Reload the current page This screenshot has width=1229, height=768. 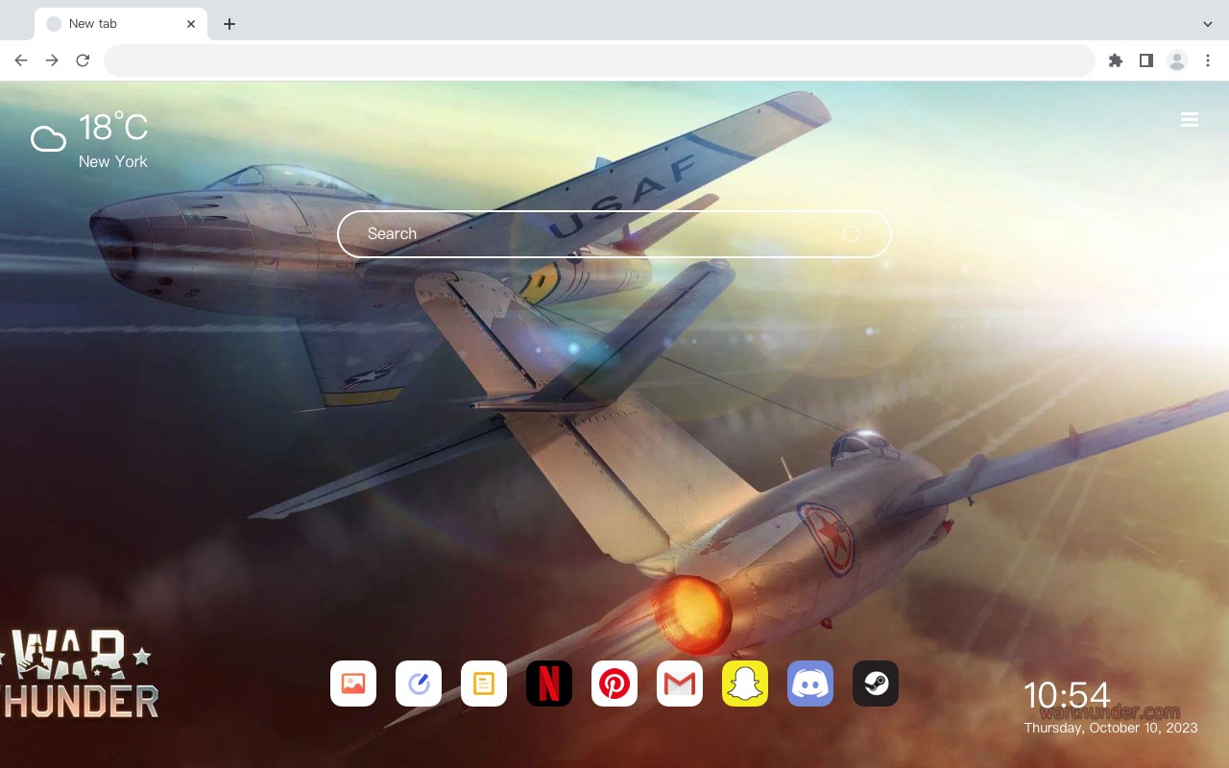point(83,60)
